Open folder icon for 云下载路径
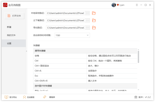Screen dimensions: 155x102 94,20
